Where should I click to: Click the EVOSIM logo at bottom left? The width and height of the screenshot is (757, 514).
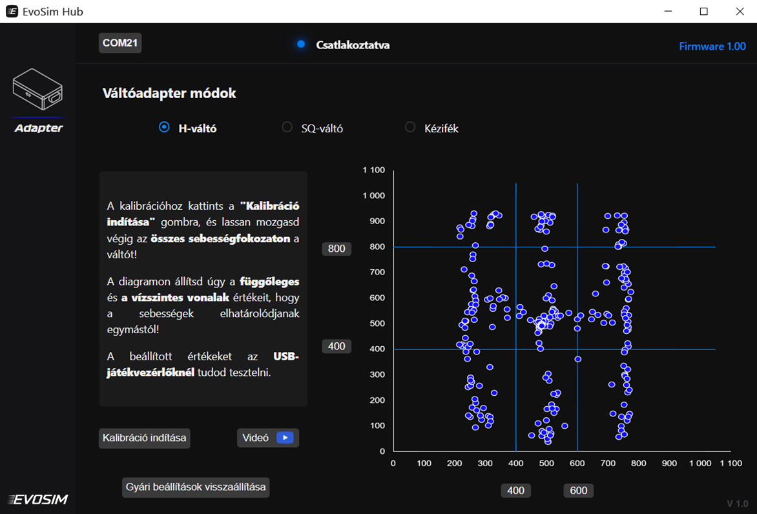[x=37, y=499]
